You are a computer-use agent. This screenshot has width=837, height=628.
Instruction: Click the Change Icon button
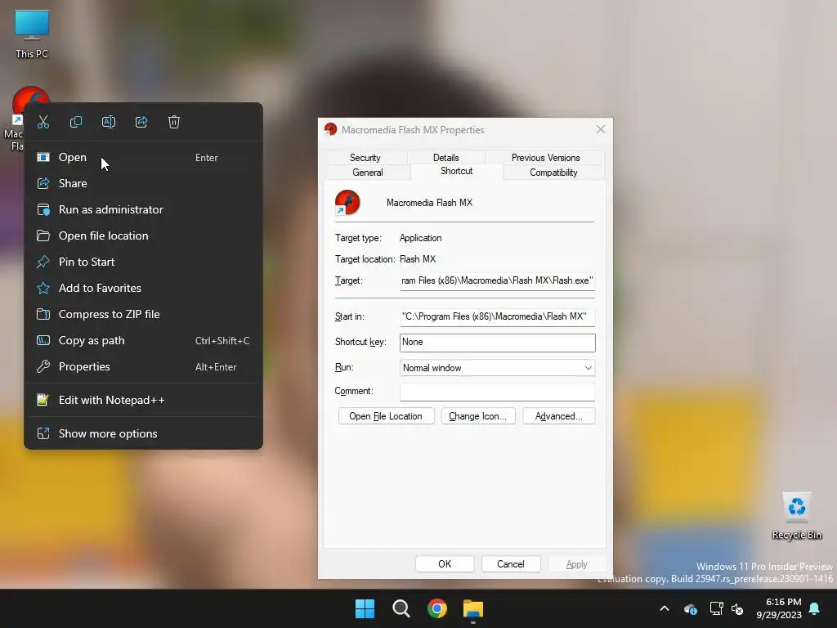pos(477,416)
